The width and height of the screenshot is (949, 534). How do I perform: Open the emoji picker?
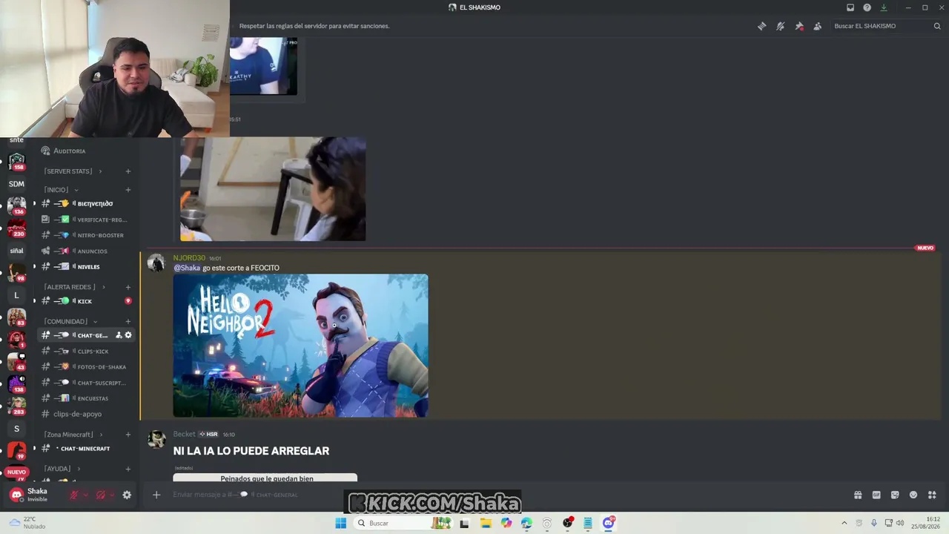click(913, 495)
